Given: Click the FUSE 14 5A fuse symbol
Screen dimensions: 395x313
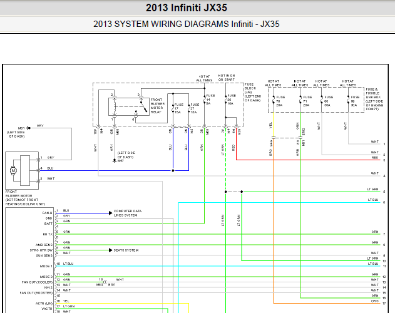Looking at the screenshot, I should 205,99.
